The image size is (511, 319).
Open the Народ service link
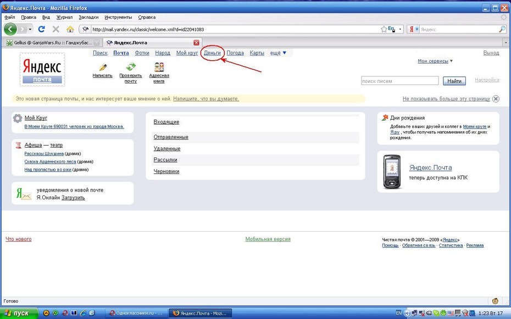(163, 53)
